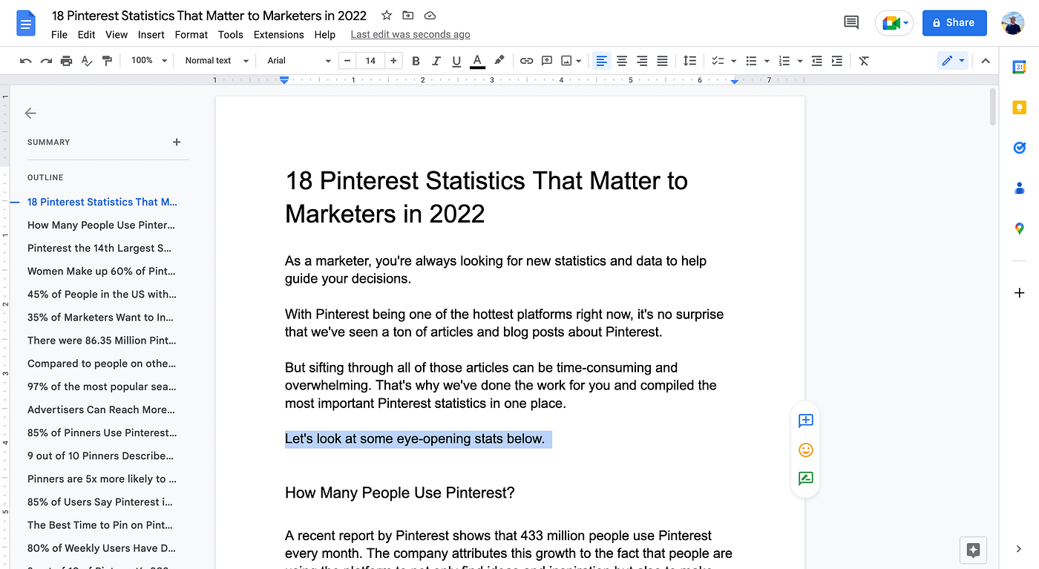The width and height of the screenshot is (1039, 569).
Task: Open 'Last edit was seconds ago' history
Action: pyautogui.click(x=410, y=35)
